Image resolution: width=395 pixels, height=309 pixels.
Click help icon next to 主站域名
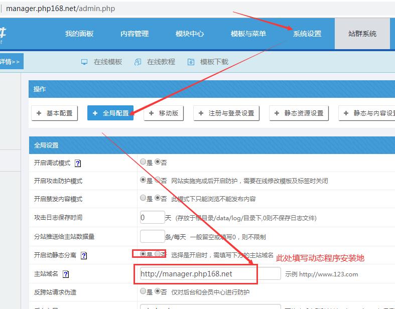(x=66, y=274)
